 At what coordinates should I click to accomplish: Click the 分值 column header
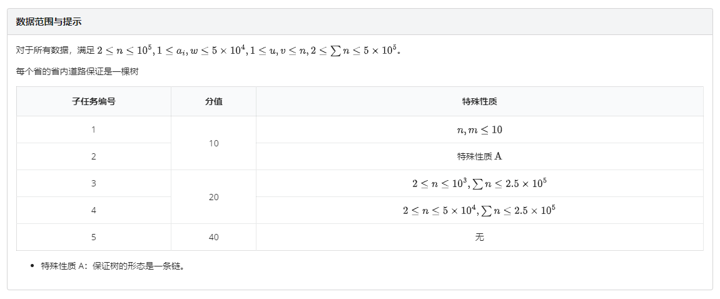(213, 101)
